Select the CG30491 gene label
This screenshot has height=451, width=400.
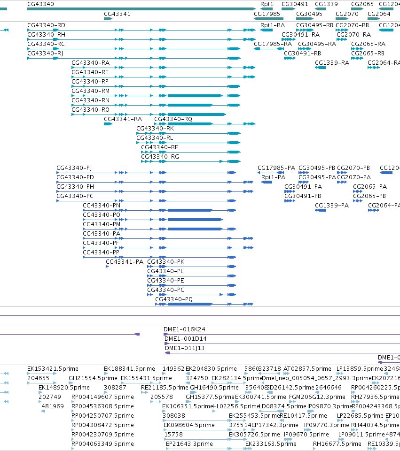pyautogui.click(x=295, y=4)
